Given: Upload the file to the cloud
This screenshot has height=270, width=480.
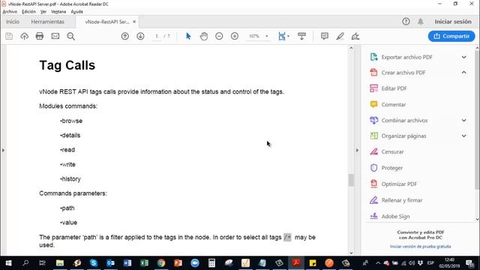Looking at the screenshot, I should (x=24, y=36).
